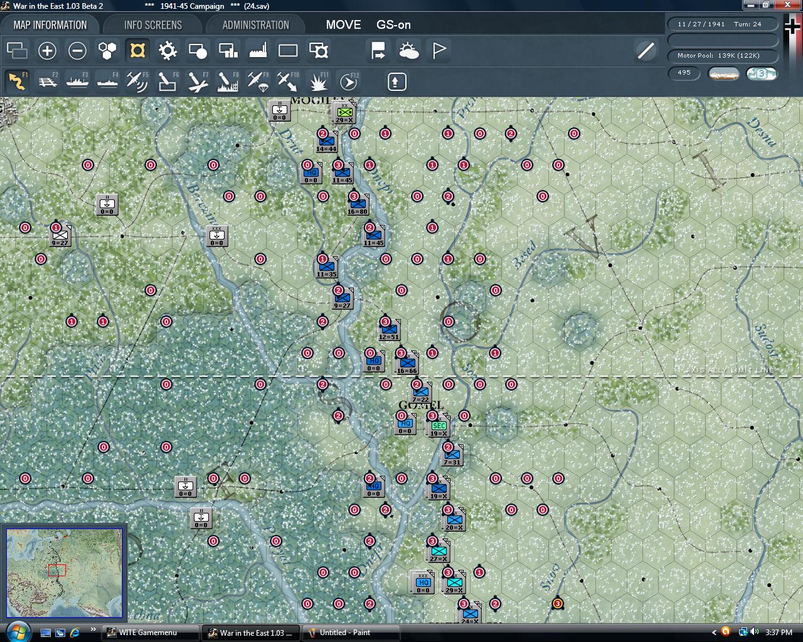Select the F2 rail mode icon

tap(47, 82)
